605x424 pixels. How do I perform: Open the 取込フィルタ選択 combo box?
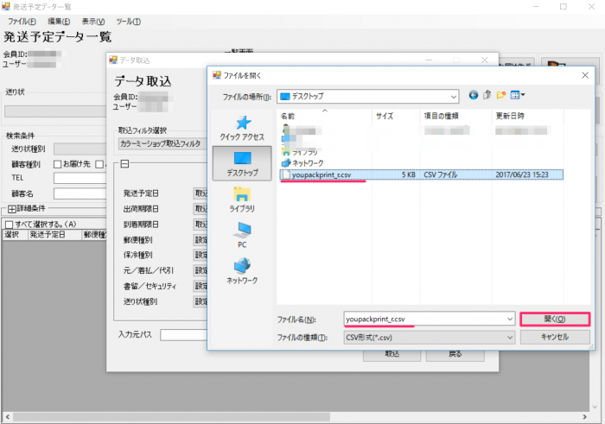(162, 143)
